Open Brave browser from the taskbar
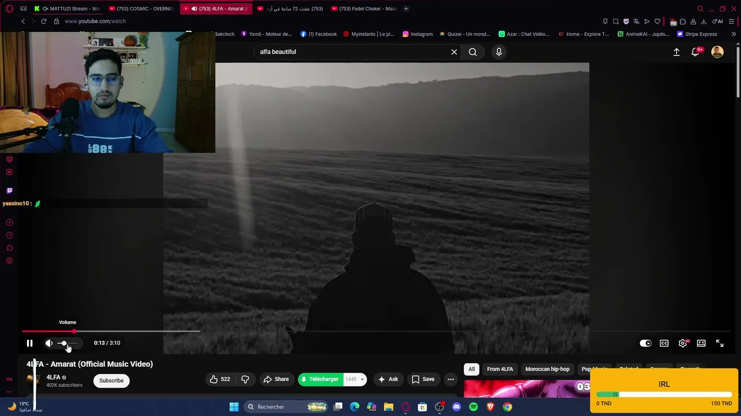This screenshot has height=416, width=741. 490,407
